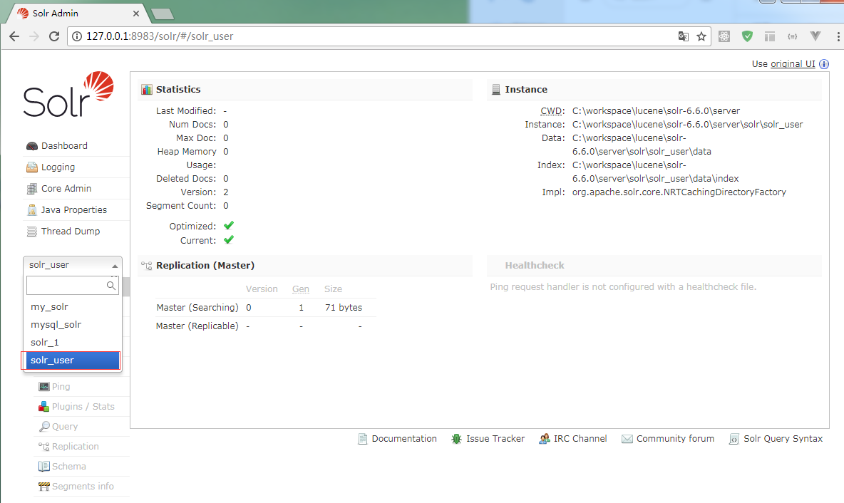Viewport: 844px width, 503px height.
Task: Select my_solr core from list
Action: 72,306
